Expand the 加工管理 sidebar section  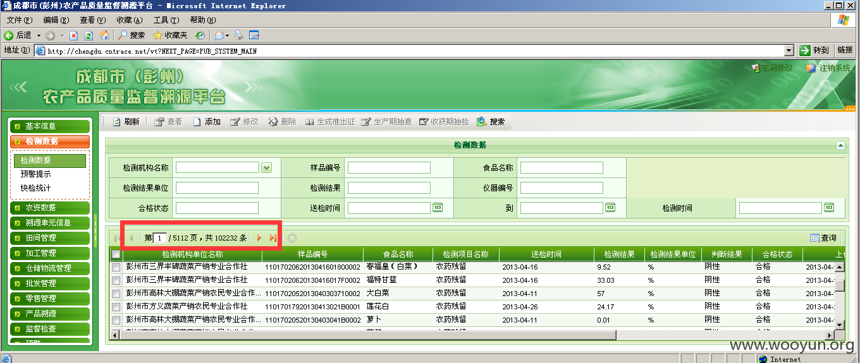coord(50,253)
